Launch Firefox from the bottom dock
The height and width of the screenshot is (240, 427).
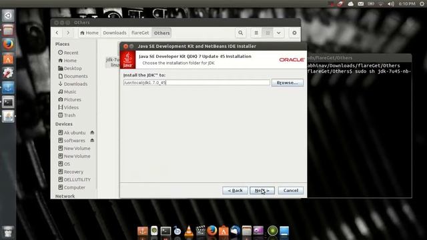point(212,231)
